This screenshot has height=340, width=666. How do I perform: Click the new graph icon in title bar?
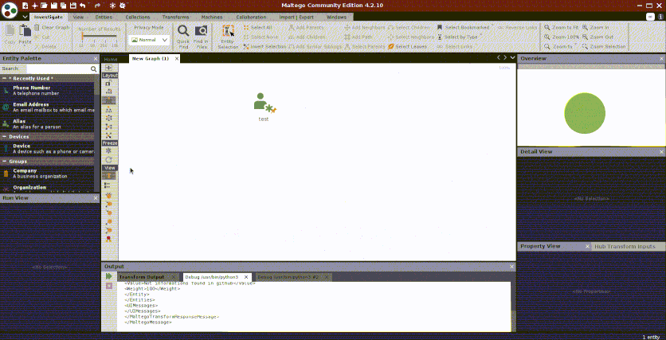click(x=25, y=6)
